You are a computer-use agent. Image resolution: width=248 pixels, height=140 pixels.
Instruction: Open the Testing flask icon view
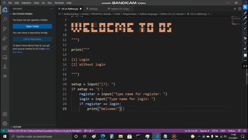pos(5,67)
